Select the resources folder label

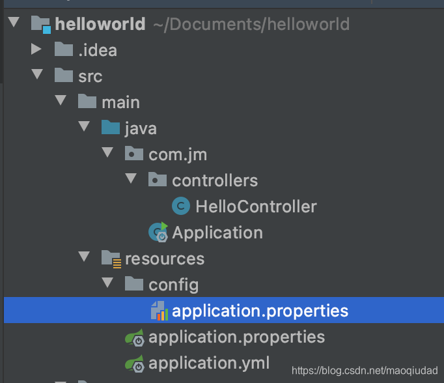pyautogui.click(x=165, y=259)
